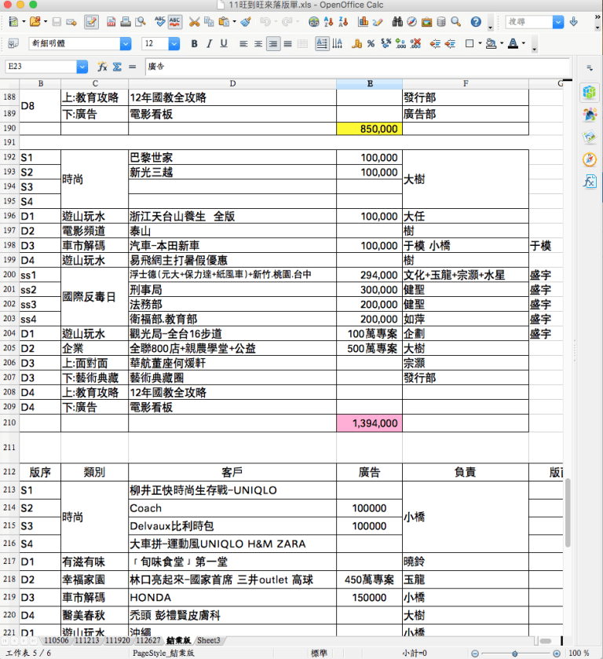Image resolution: width=603 pixels, height=659 pixels.
Task: Click the Cut scissors icon
Action: 194,22
